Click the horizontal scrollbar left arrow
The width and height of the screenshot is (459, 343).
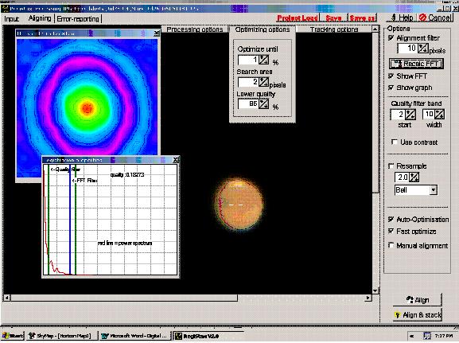pos(6,298)
